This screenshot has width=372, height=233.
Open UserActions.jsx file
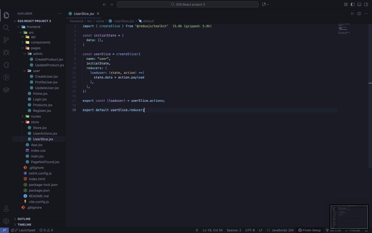coord(45,133)
